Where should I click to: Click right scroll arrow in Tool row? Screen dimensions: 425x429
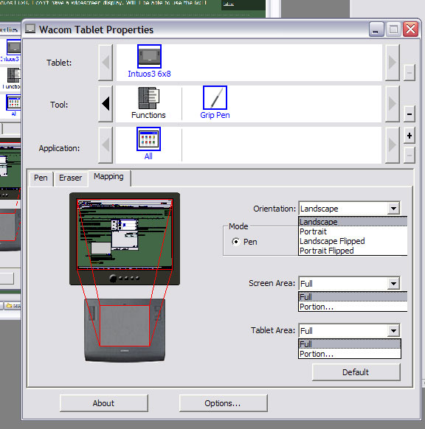(x=392, y=104)
